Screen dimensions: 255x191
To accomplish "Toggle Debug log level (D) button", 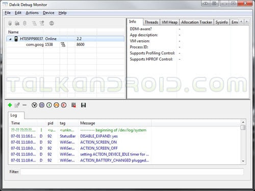I will click(x=42, y=105).
